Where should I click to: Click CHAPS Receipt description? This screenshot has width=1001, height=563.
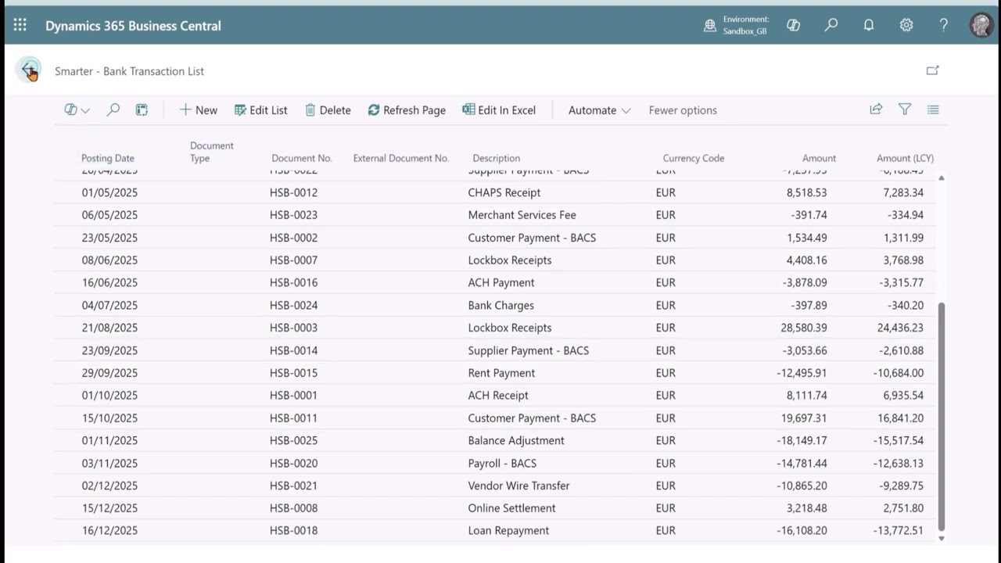504,192
